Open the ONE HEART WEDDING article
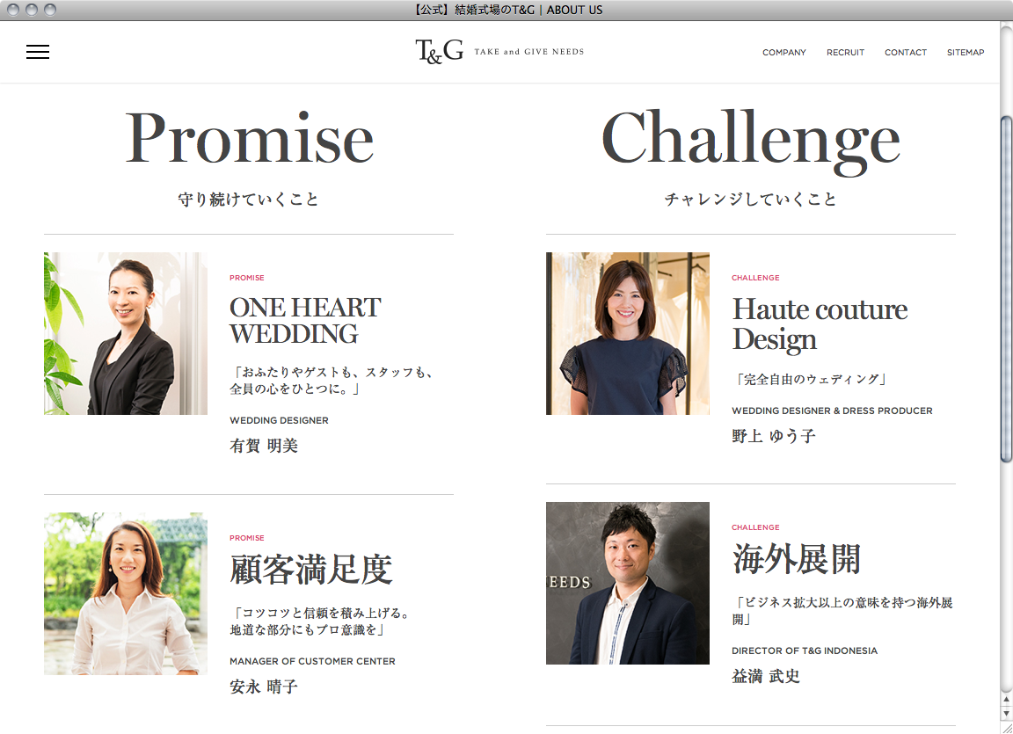 coord(305,321)
